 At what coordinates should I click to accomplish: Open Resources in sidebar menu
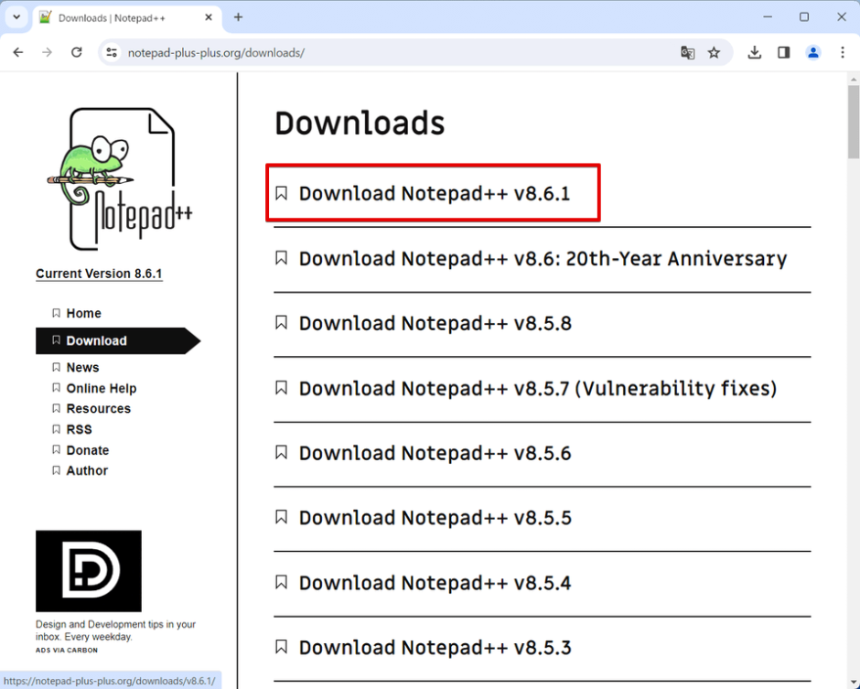pos(98,409)
